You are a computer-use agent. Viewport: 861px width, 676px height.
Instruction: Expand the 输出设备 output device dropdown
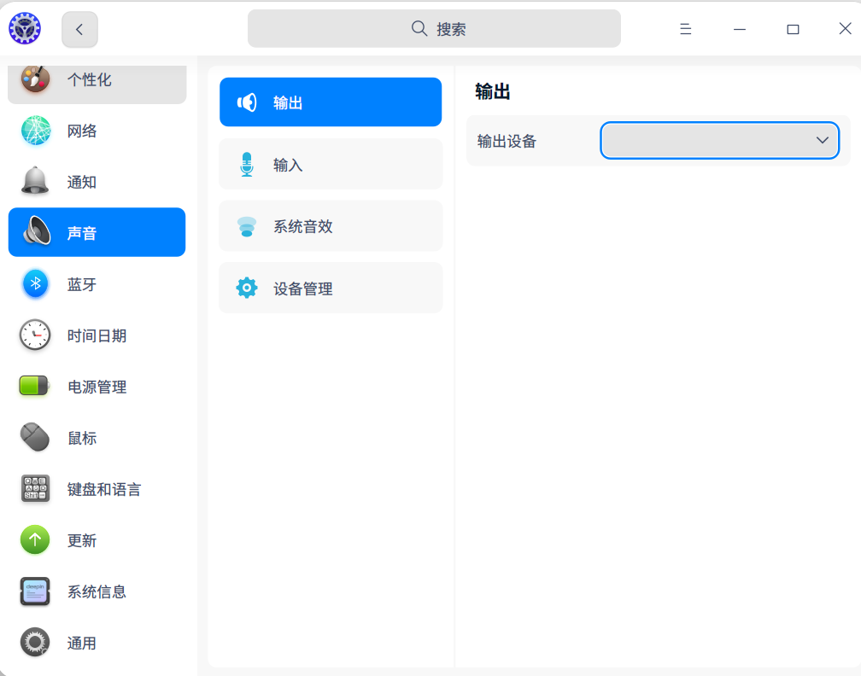click(719, 140)
